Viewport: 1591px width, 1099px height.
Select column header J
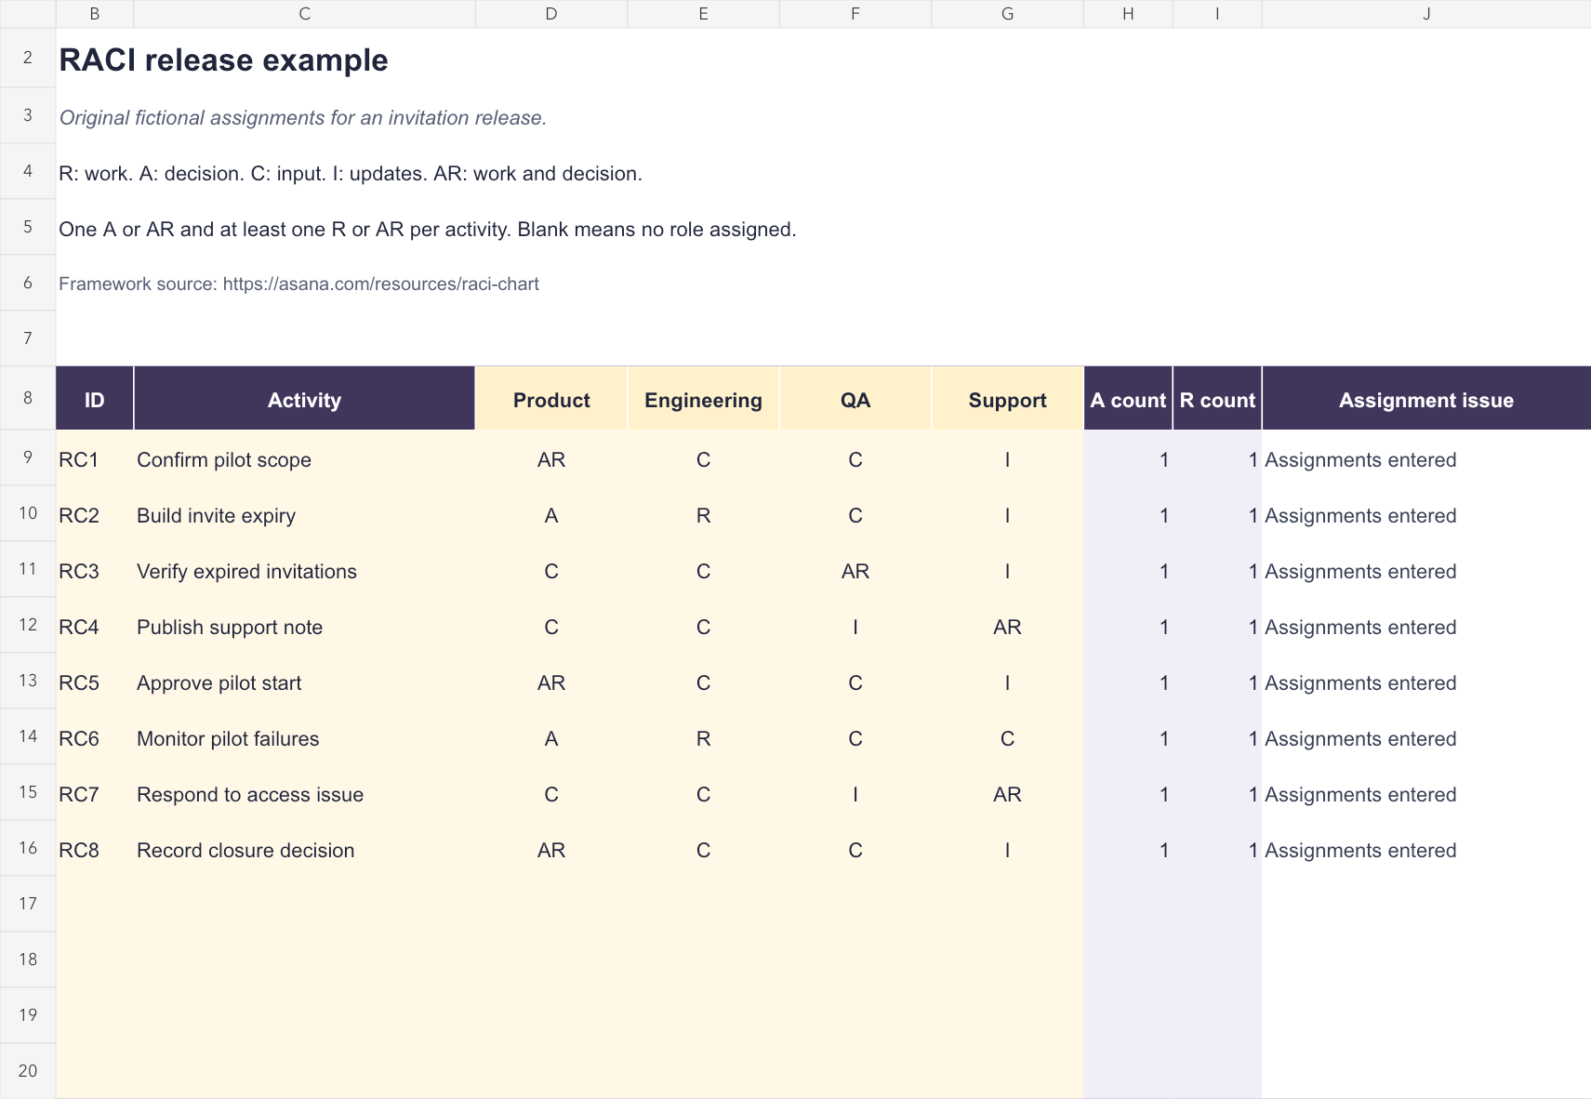tap(1425, 14)
